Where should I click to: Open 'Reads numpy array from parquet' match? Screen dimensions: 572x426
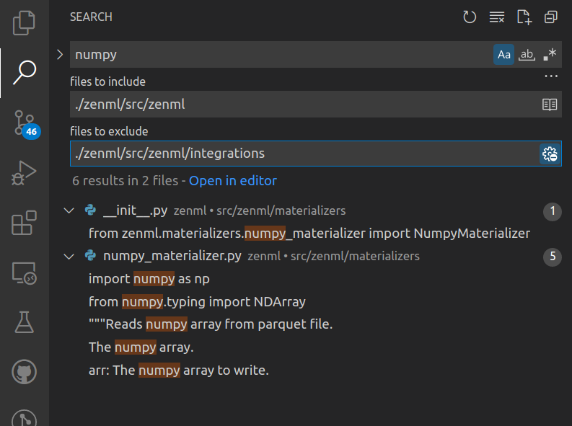(211, 324)
